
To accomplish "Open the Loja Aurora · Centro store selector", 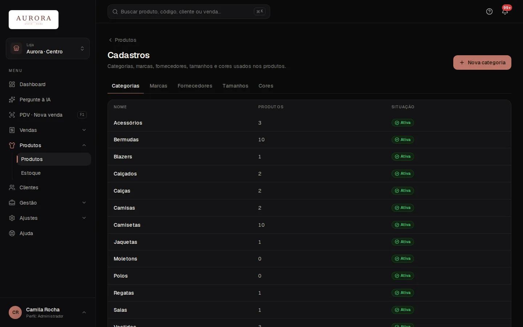I will [48, 48].
